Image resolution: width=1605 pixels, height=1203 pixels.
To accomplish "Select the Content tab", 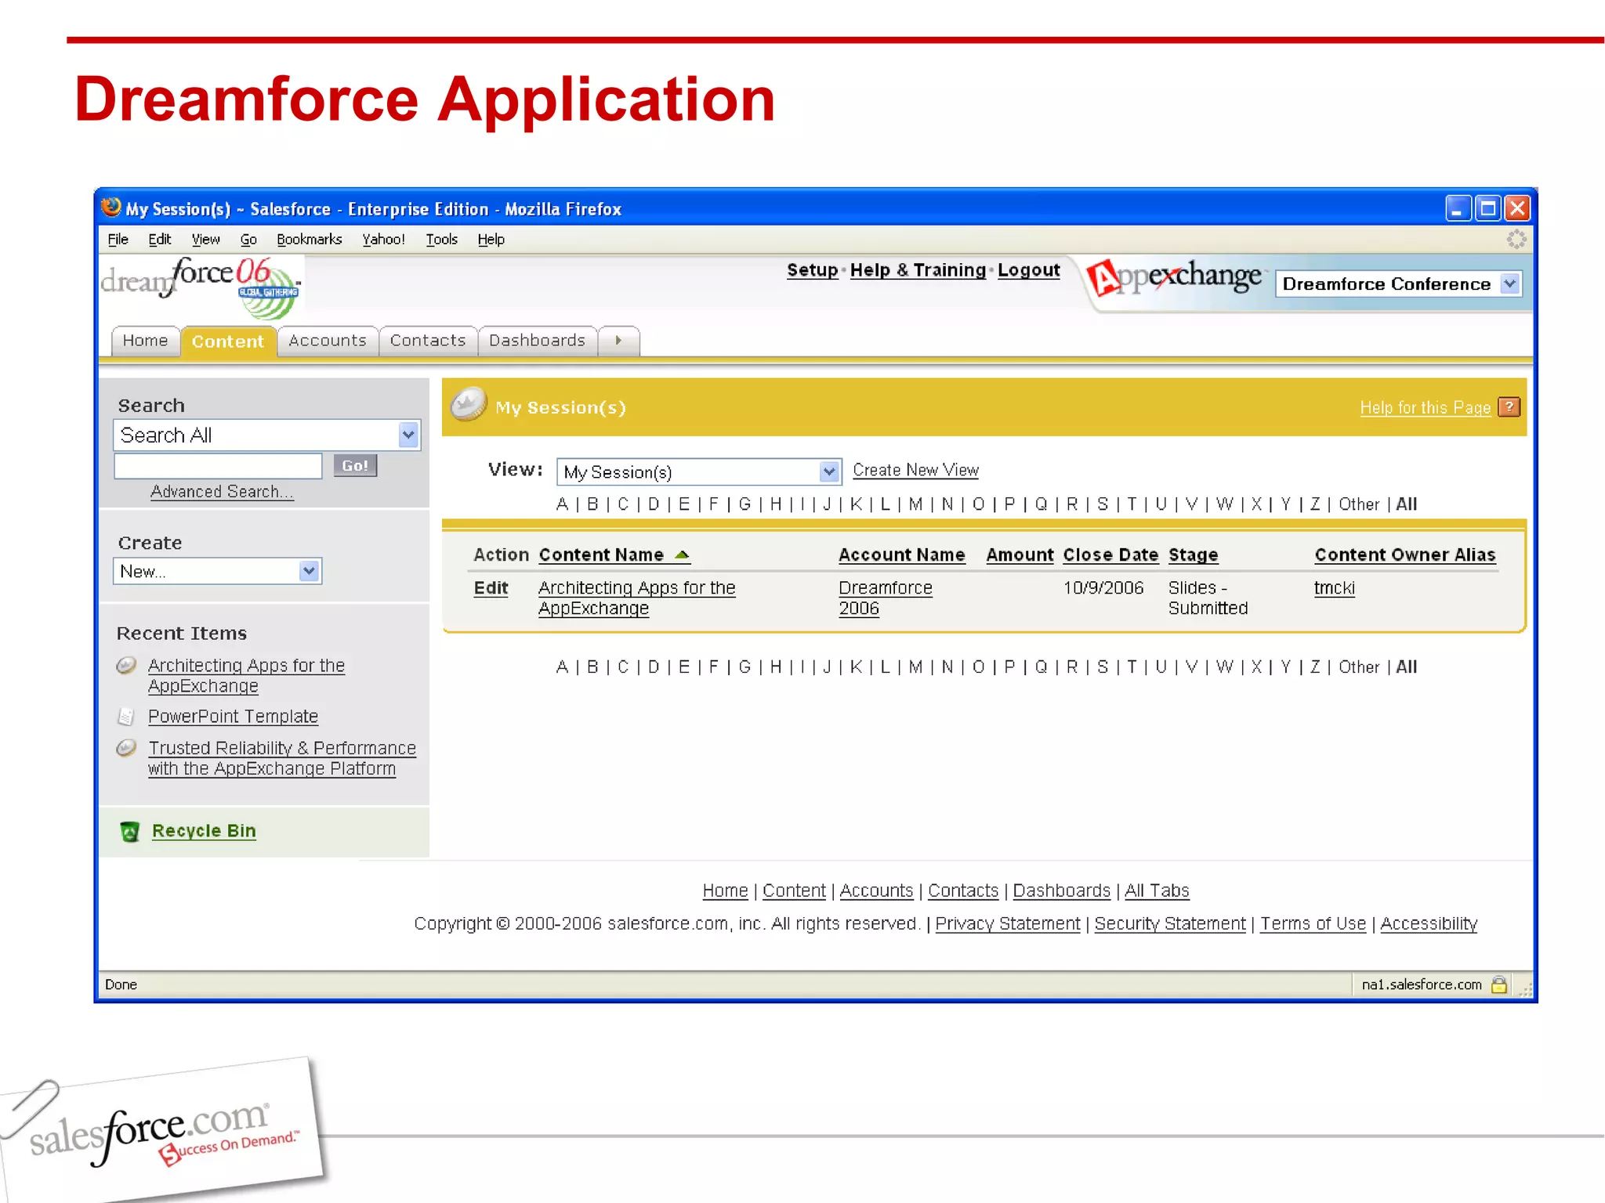I will (x=228, y=341).
